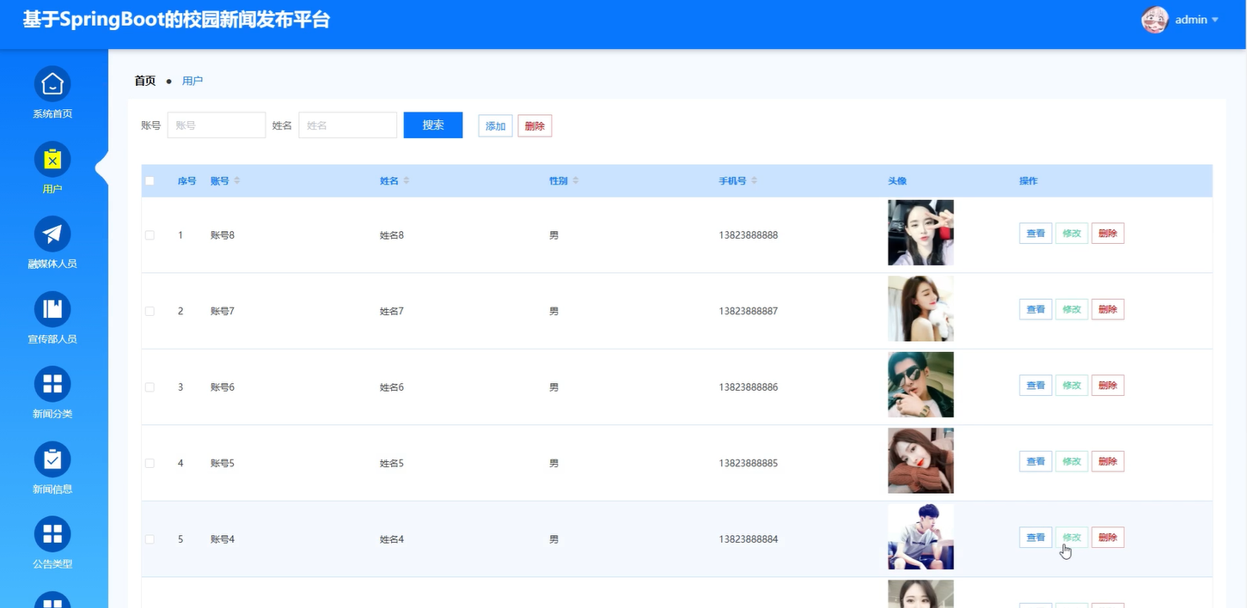Open the 公告类型 grid icon
Screen dimensions: 1247x608
pyautogui.click(x=52, y=534)
